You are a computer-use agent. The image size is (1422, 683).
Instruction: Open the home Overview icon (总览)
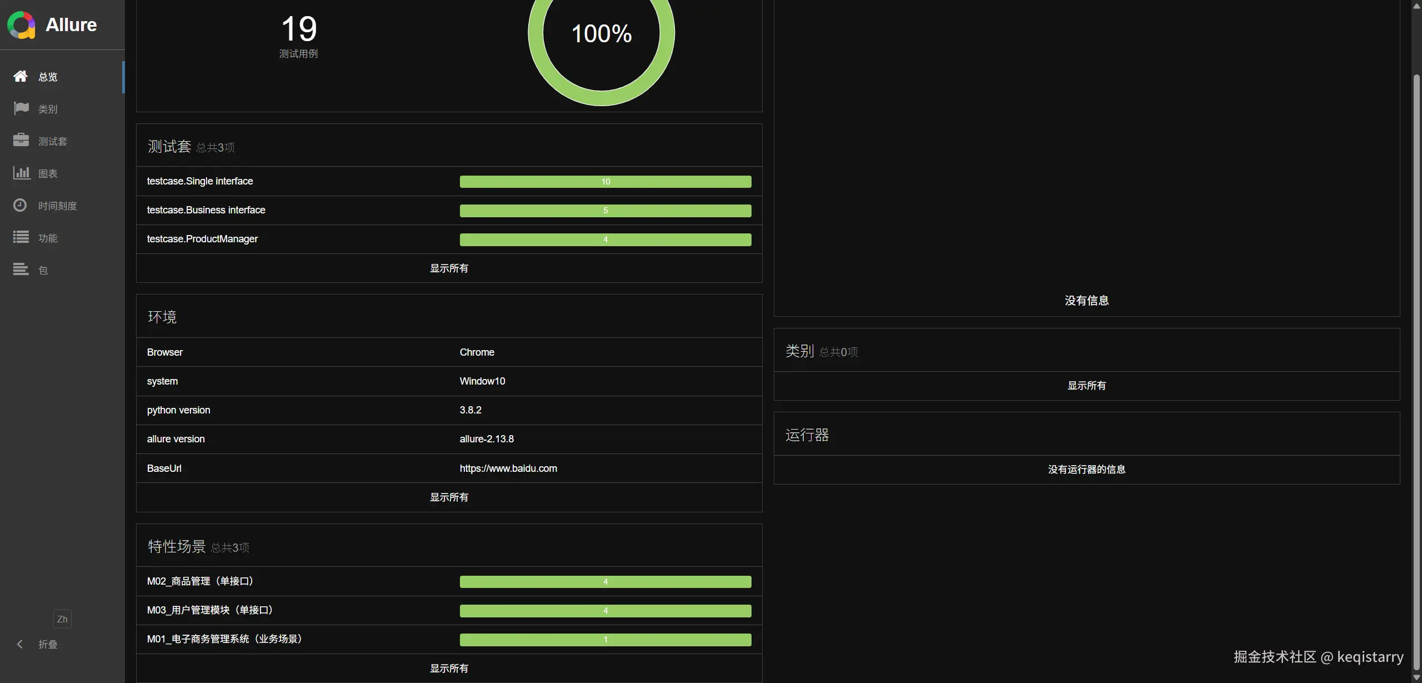click(21, 76)
